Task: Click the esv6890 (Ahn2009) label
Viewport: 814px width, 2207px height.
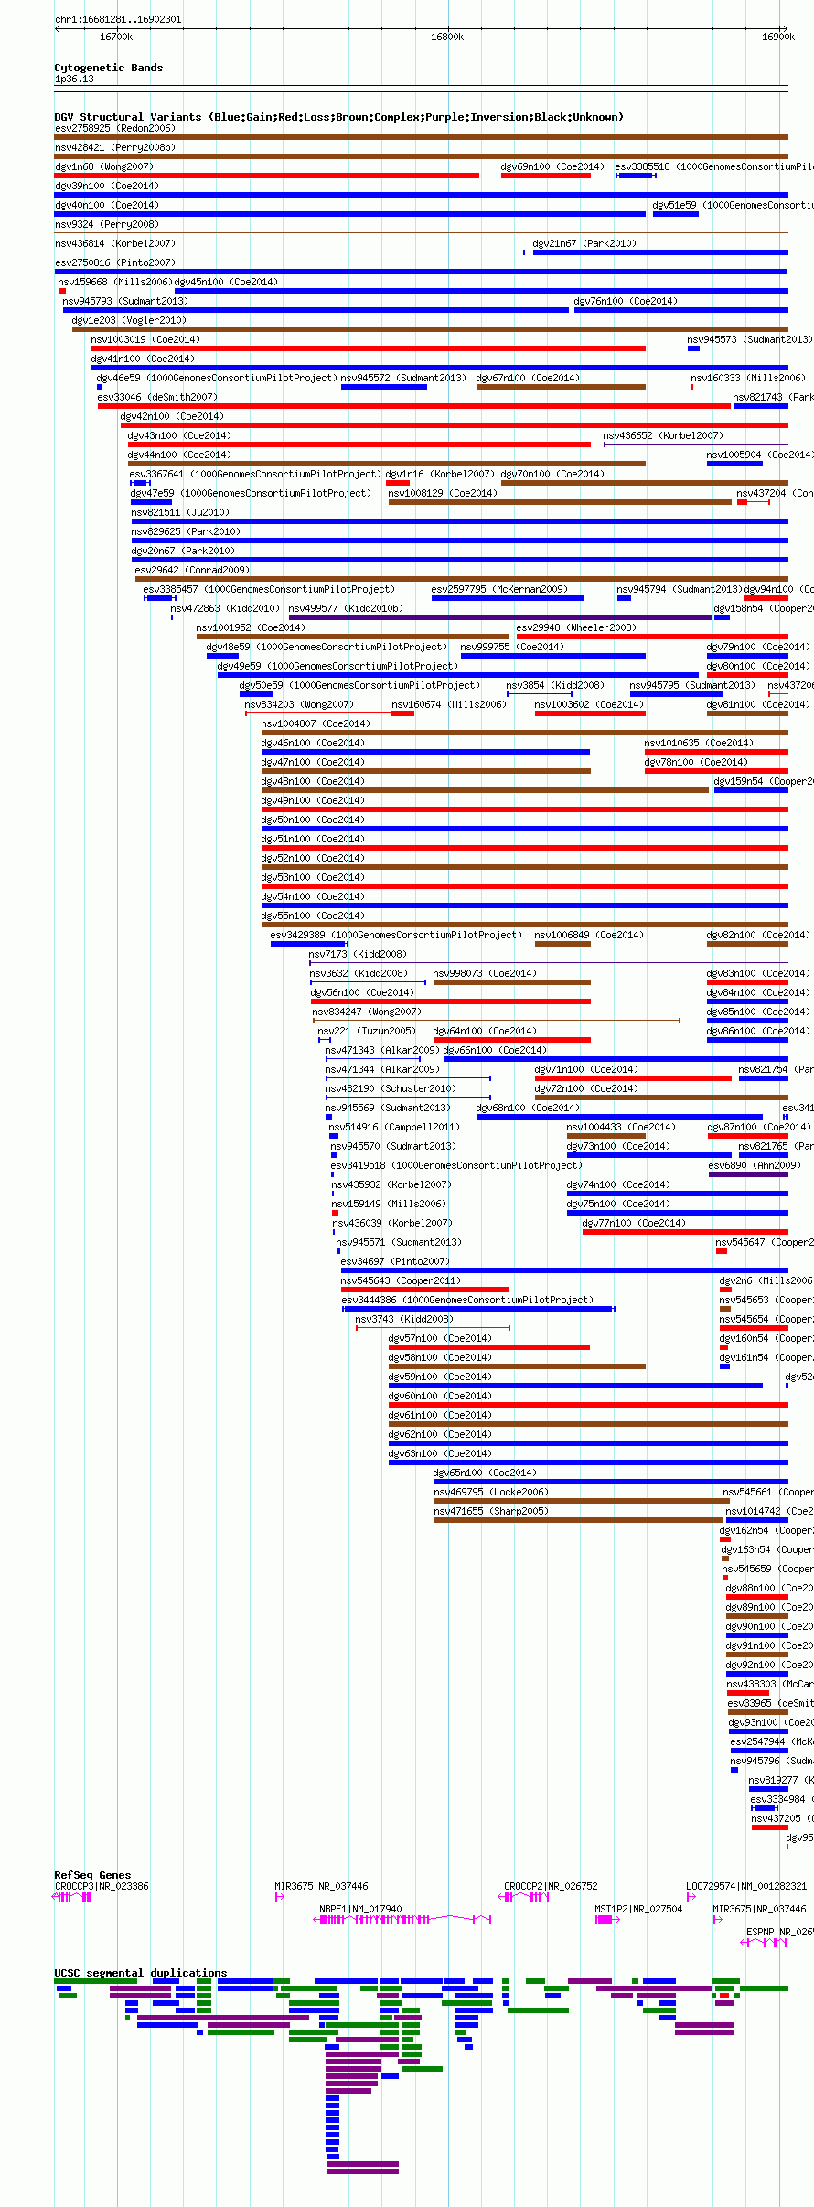Action: pyautogui.click(x=755, y=1165)
